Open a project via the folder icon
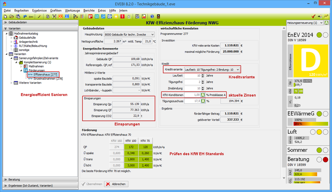The width and height of the screenshot is (332, 192). coord(12,16)
